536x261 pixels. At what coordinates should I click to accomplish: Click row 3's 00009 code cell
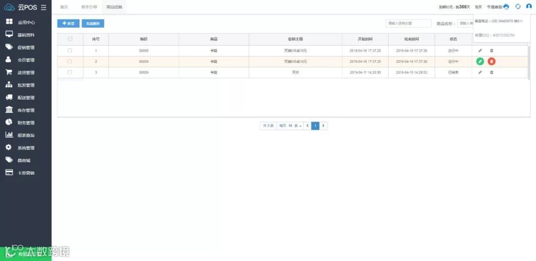tap(143, 72)
